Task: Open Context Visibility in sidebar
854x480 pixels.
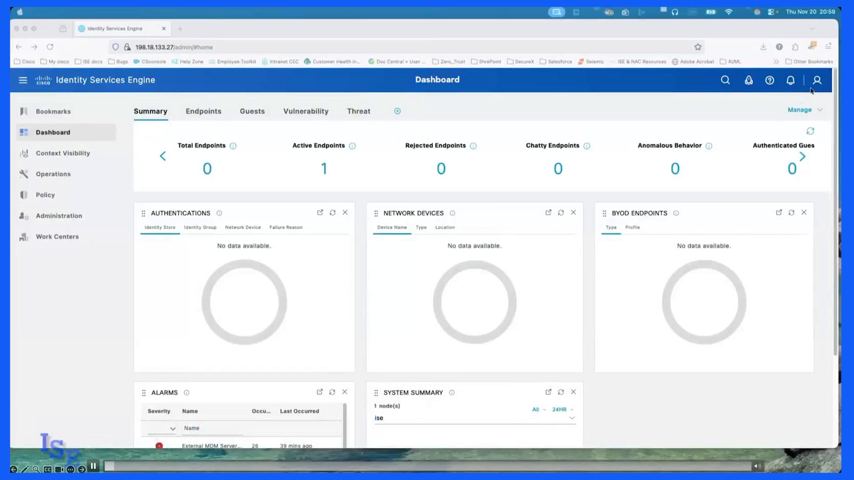Action: [x=66, y=153]
